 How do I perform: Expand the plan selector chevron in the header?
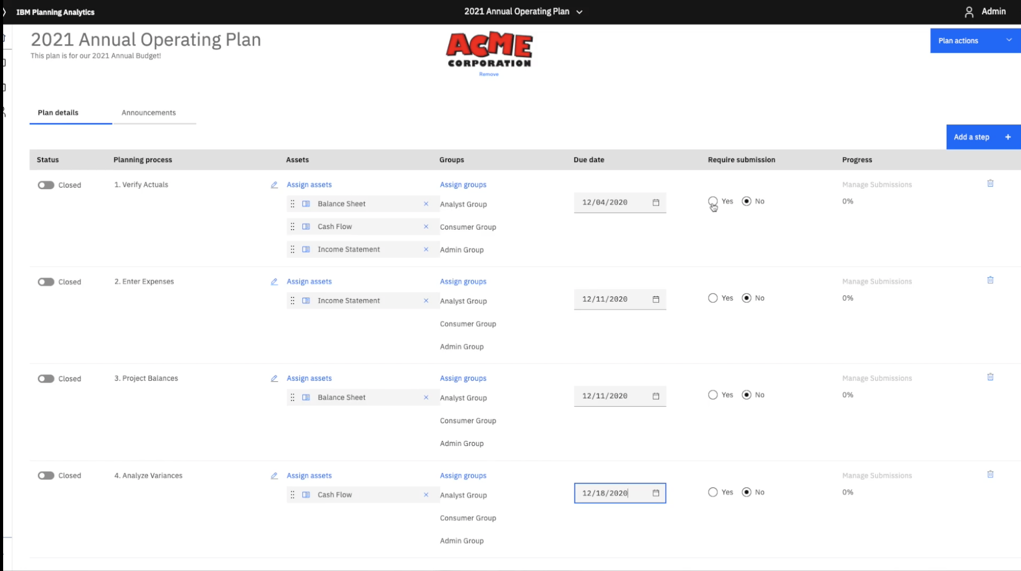tap(578, 12)
